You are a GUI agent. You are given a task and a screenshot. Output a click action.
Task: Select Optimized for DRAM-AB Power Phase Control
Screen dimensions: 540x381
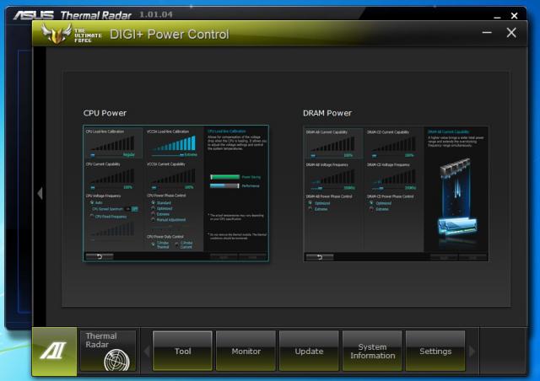click(310, 203)
